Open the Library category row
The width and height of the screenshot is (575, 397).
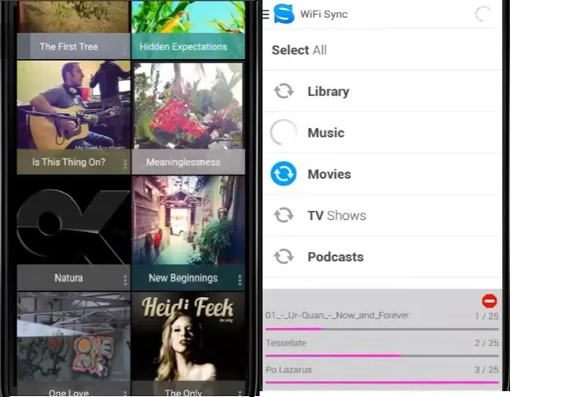click(382, 91)
